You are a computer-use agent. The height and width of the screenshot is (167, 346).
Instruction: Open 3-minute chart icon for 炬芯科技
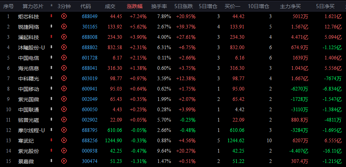coord(64,16)
